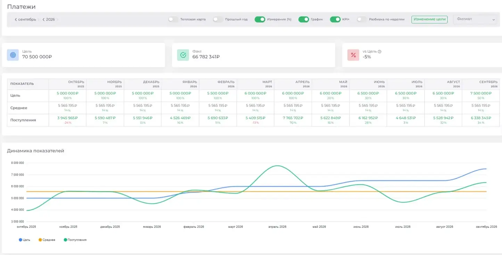Step back one year from 2026
Image resolution: width=502 pixels, height=255 pixels.
[43, 19]
